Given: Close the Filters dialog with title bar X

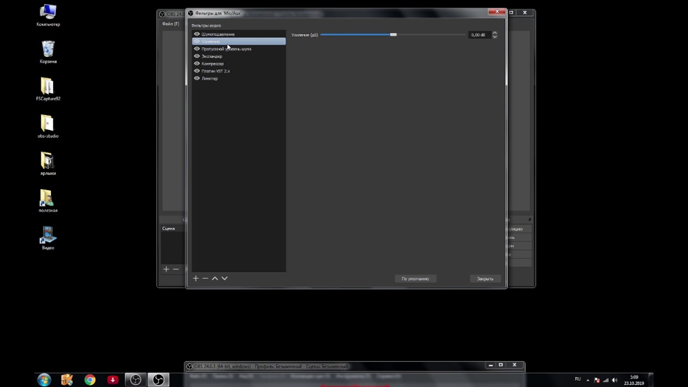Looking at the screenshot, I should pyautogui.click(x=497, y=12).
